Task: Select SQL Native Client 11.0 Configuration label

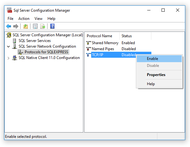Action: click(49, 58)
